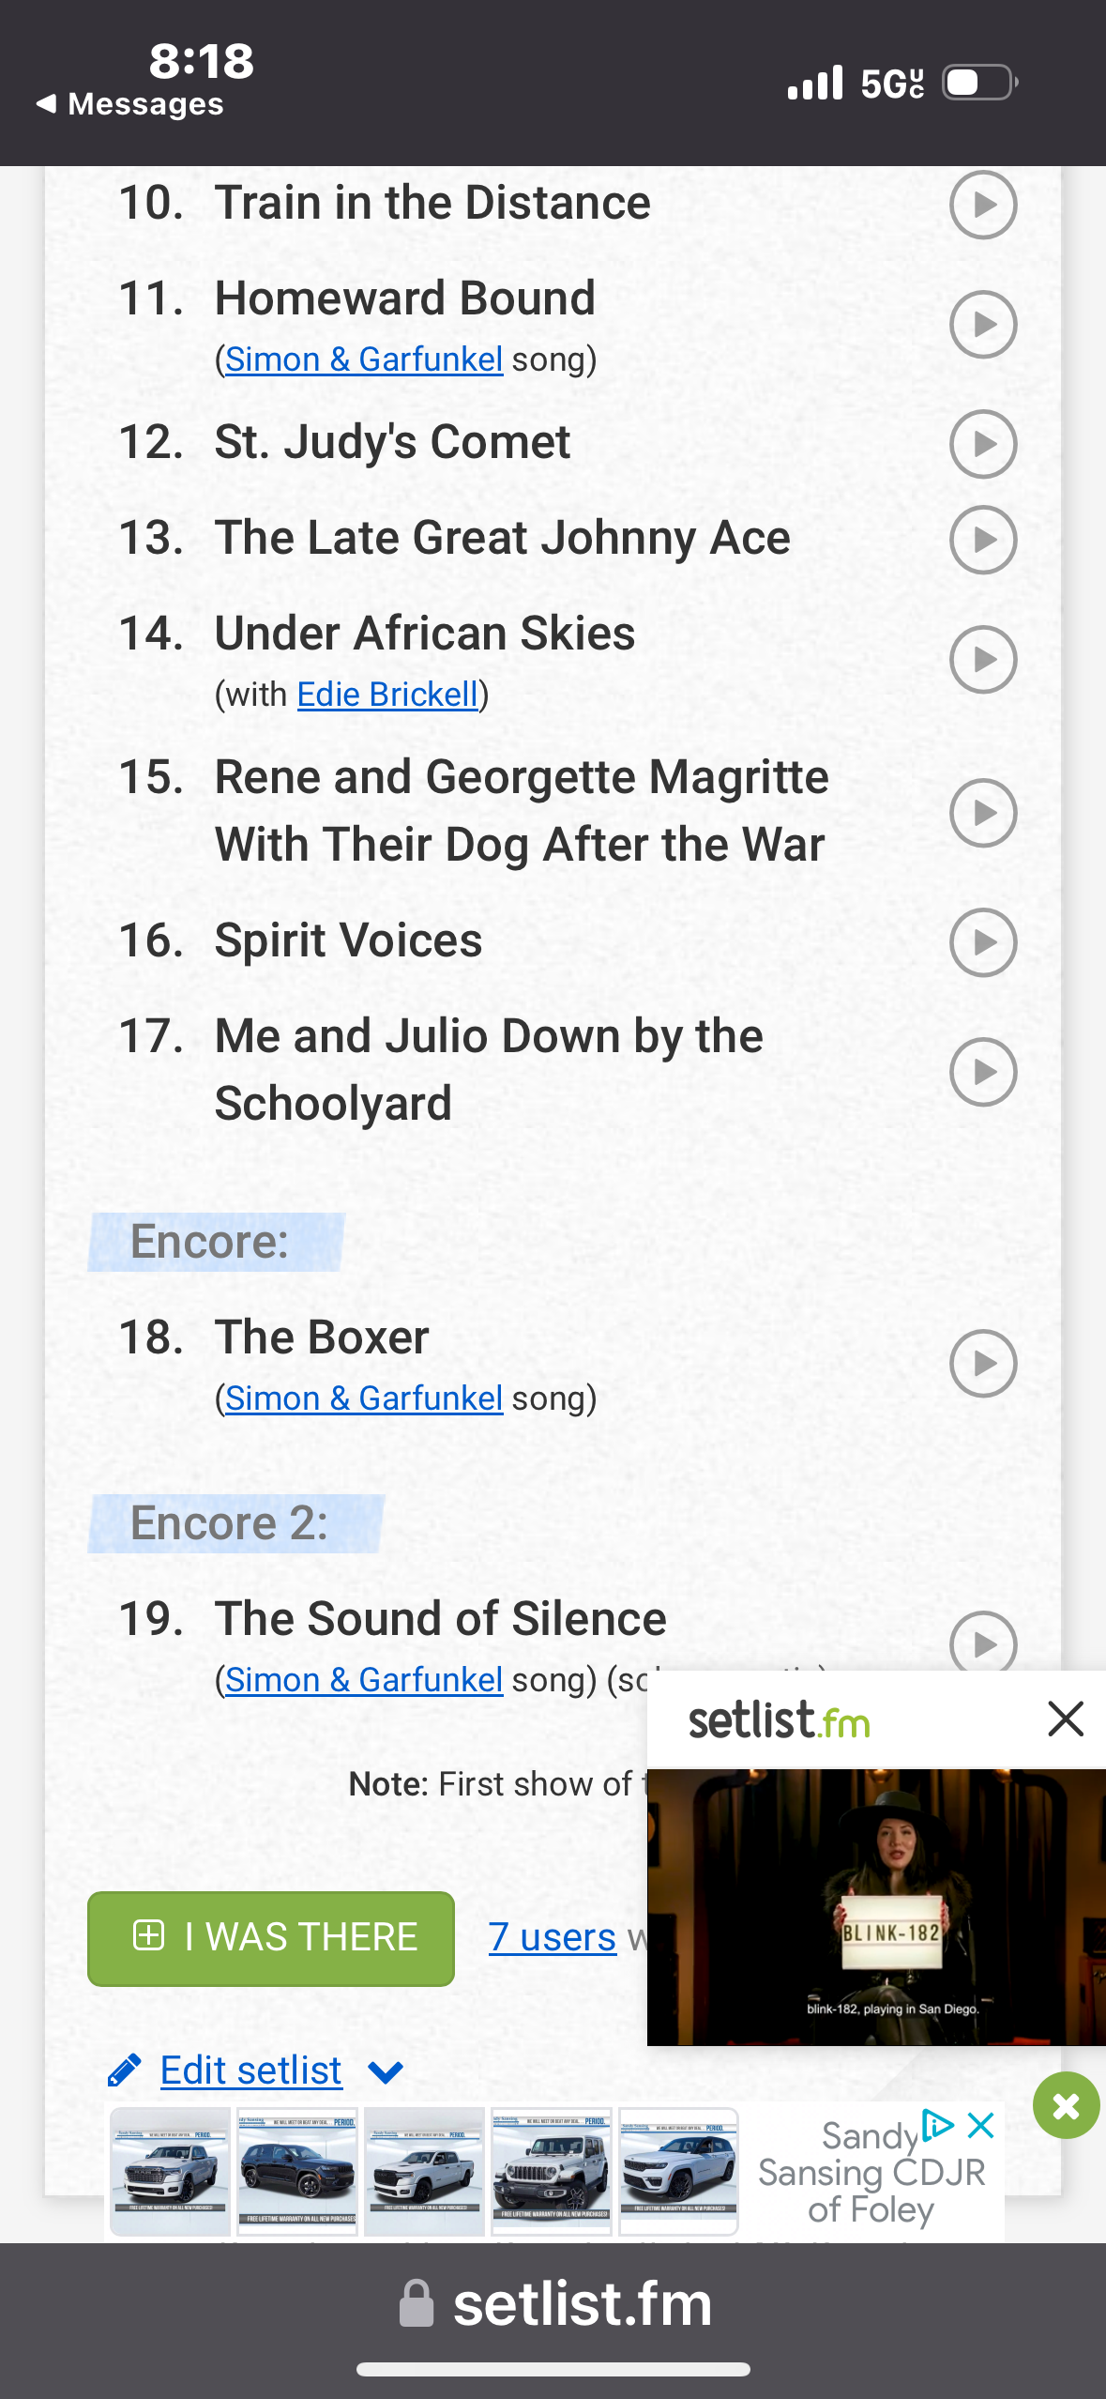The height and width of the screenshot is (2399, 1106).
Task: Tap play icon for St. Judy's Comet
Action: [982, 444]
